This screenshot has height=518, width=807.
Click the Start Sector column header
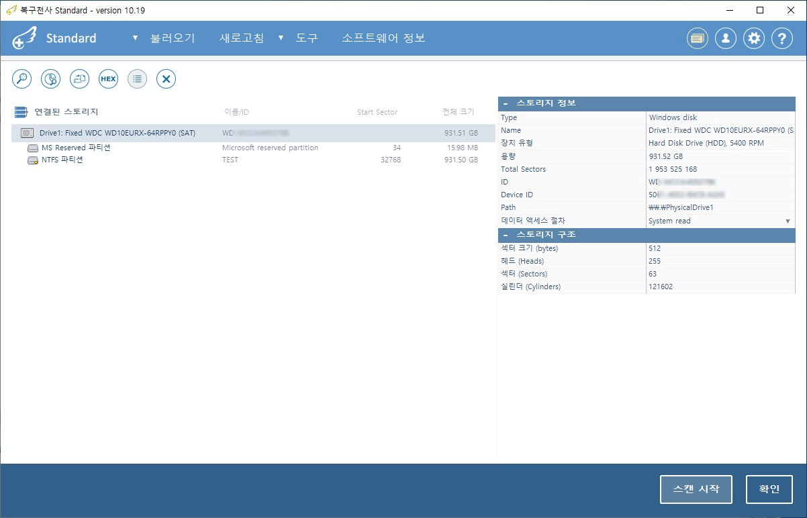click(x=377, y=112)
